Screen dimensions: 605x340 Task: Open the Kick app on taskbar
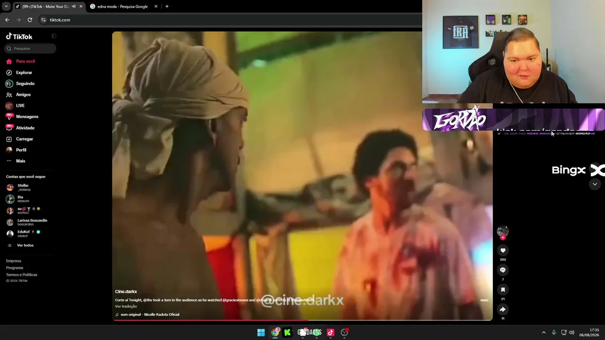tap(287, 332)
